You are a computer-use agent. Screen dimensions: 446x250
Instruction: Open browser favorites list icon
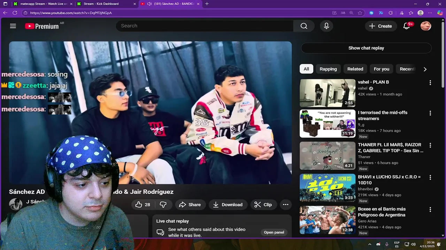click(x=411, y=13)
